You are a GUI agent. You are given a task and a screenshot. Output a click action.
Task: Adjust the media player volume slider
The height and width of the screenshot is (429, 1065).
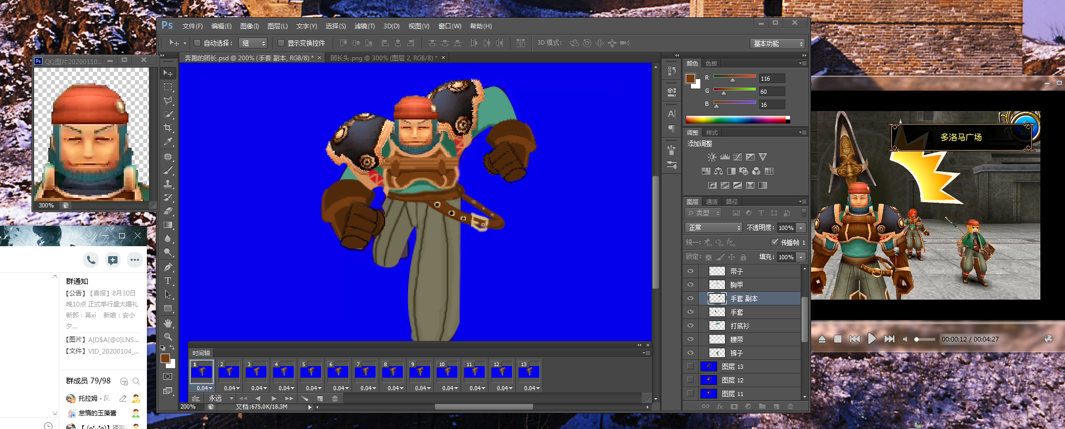pos(924,339)
